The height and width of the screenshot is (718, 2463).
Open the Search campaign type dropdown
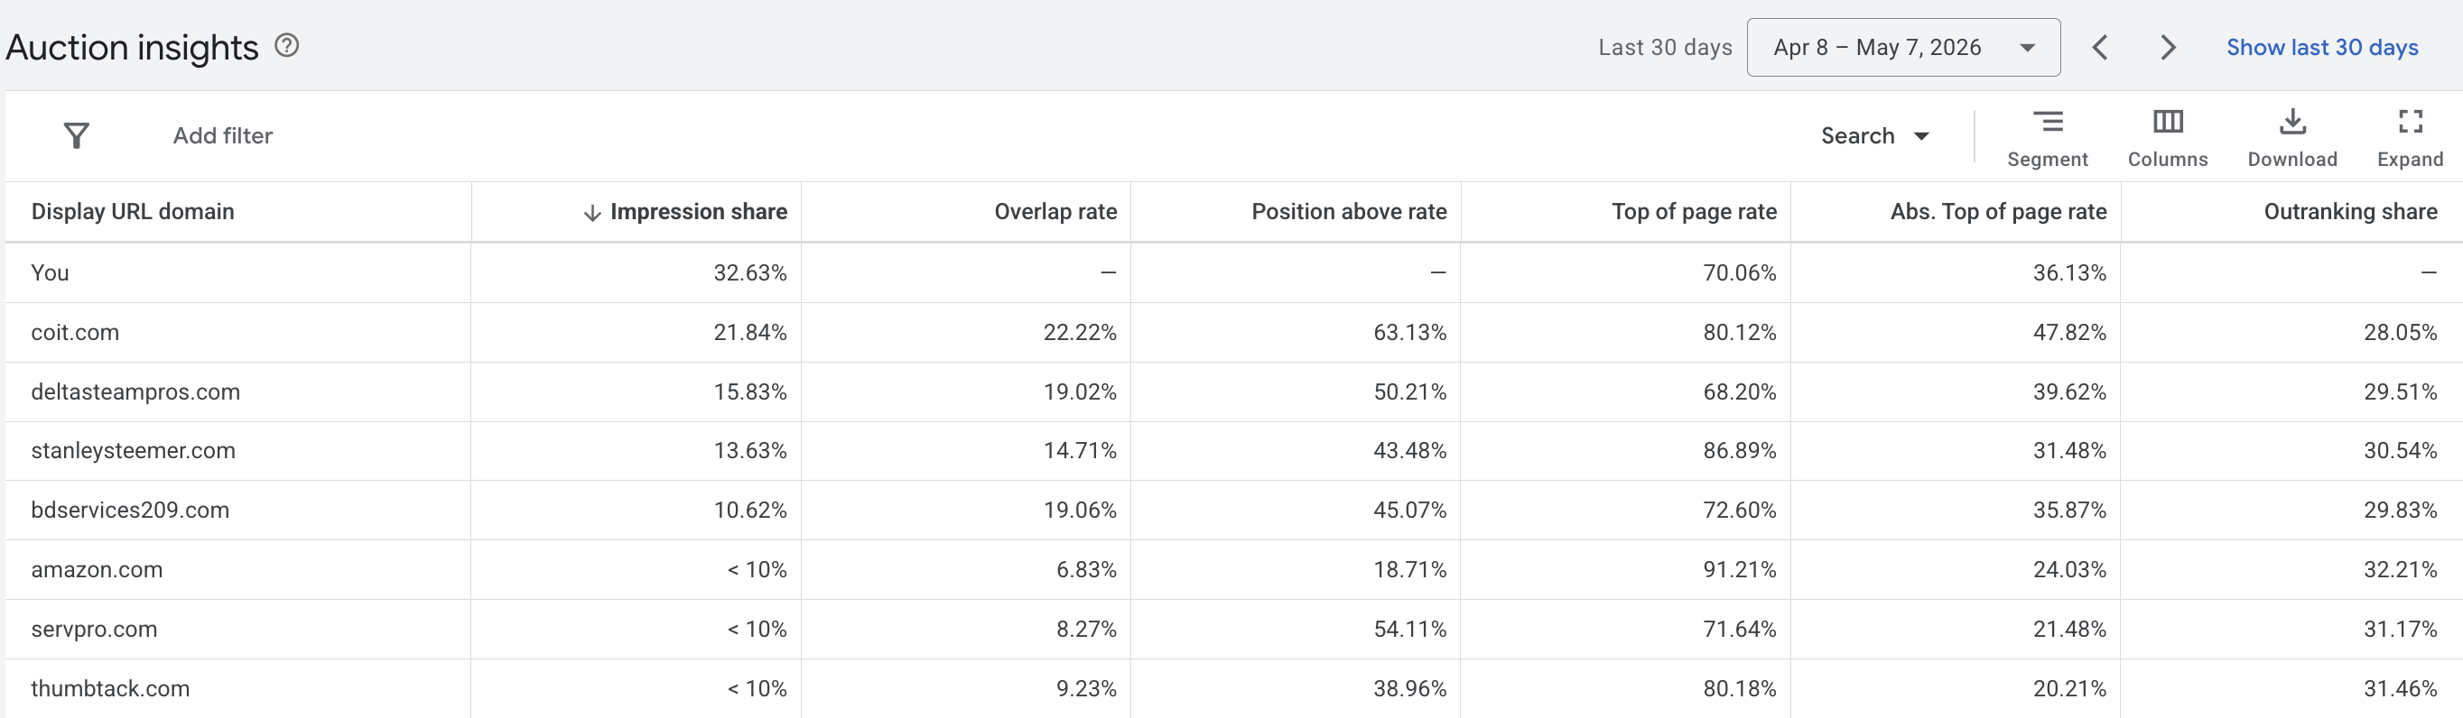(x=1874, y=135)
